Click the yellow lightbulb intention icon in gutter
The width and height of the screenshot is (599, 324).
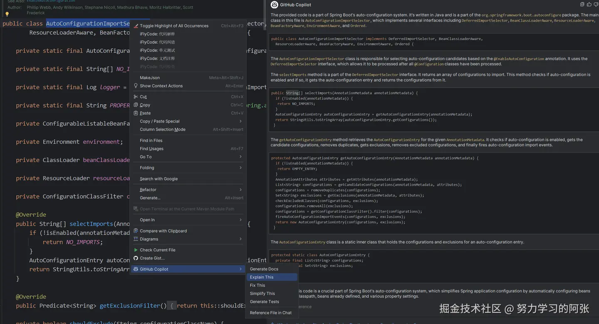(7, 14)
